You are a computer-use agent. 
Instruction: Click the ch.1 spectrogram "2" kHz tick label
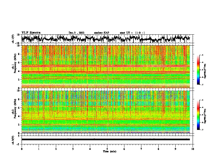point(19,80)
